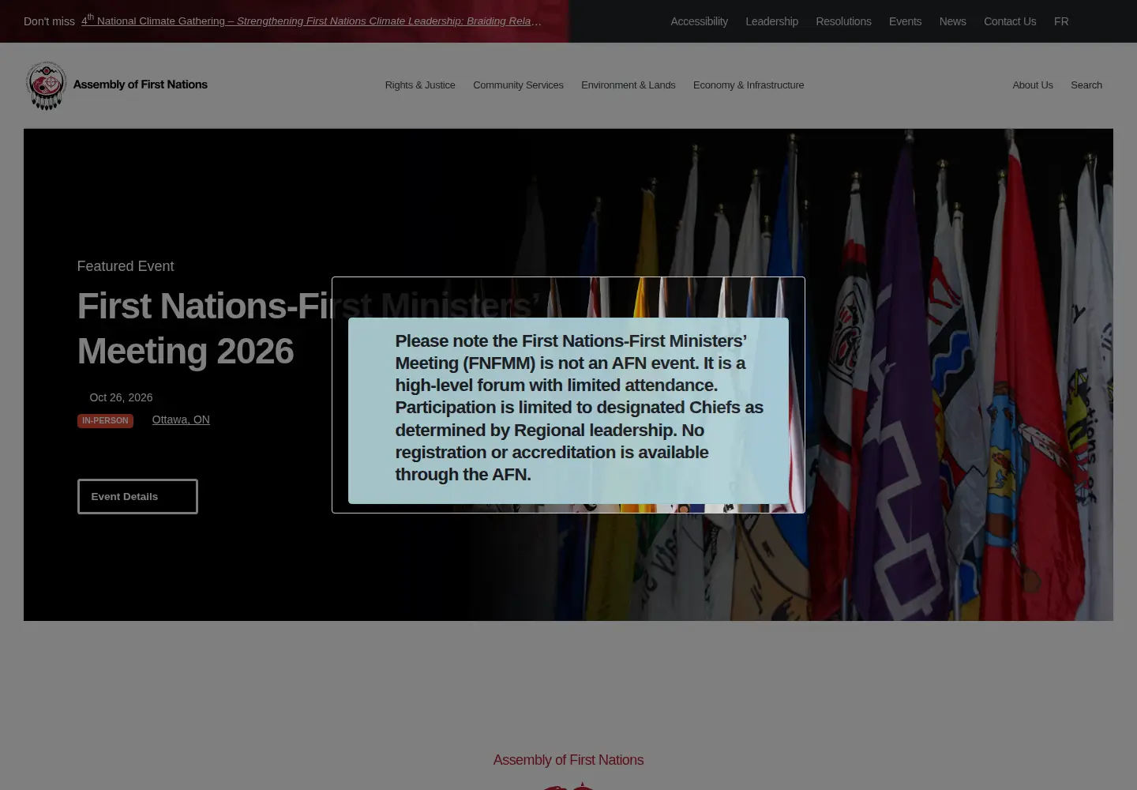Click the "Meeting 2026" heading line
1137x790 pixels.
pyautogui.click(x=186, y=351)
